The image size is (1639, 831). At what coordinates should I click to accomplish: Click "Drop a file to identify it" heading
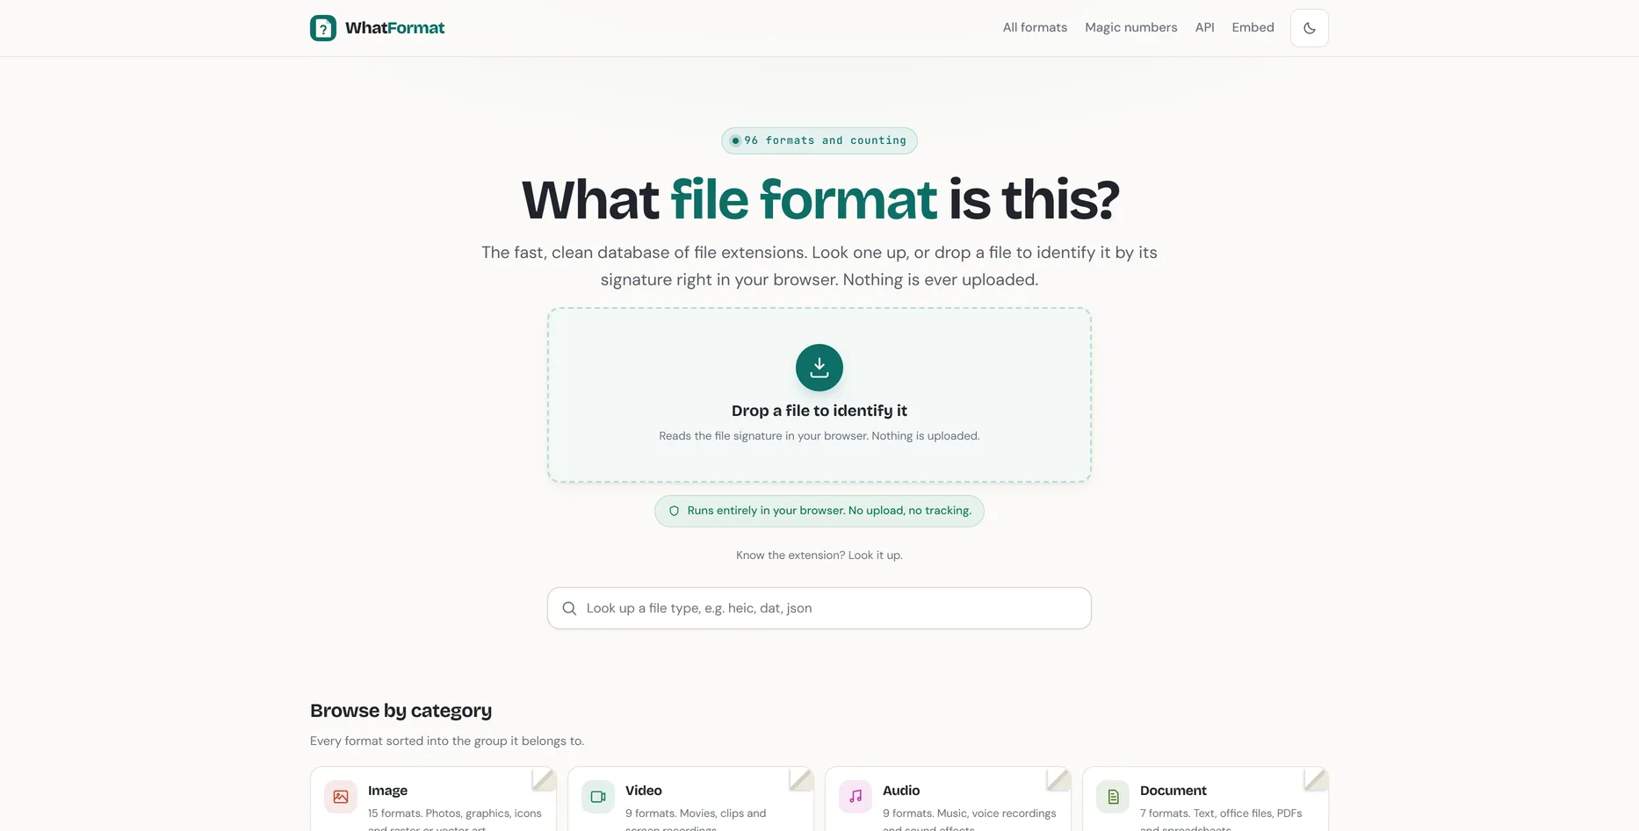(819, 411)
